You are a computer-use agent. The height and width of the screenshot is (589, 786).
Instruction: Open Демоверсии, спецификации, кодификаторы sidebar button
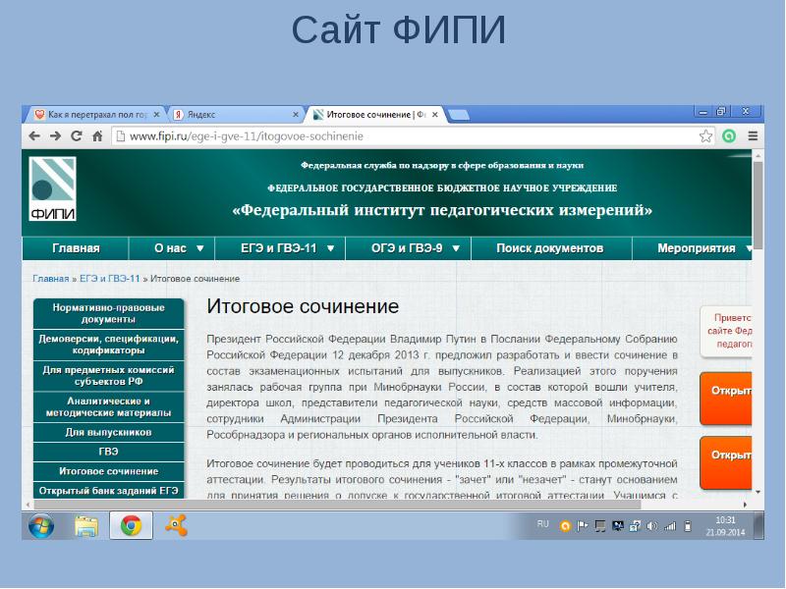point(109,345)
